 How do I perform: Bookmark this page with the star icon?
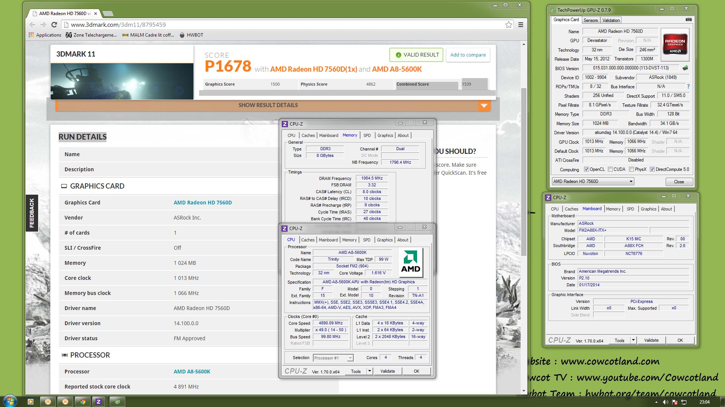(x=509, y=25)
